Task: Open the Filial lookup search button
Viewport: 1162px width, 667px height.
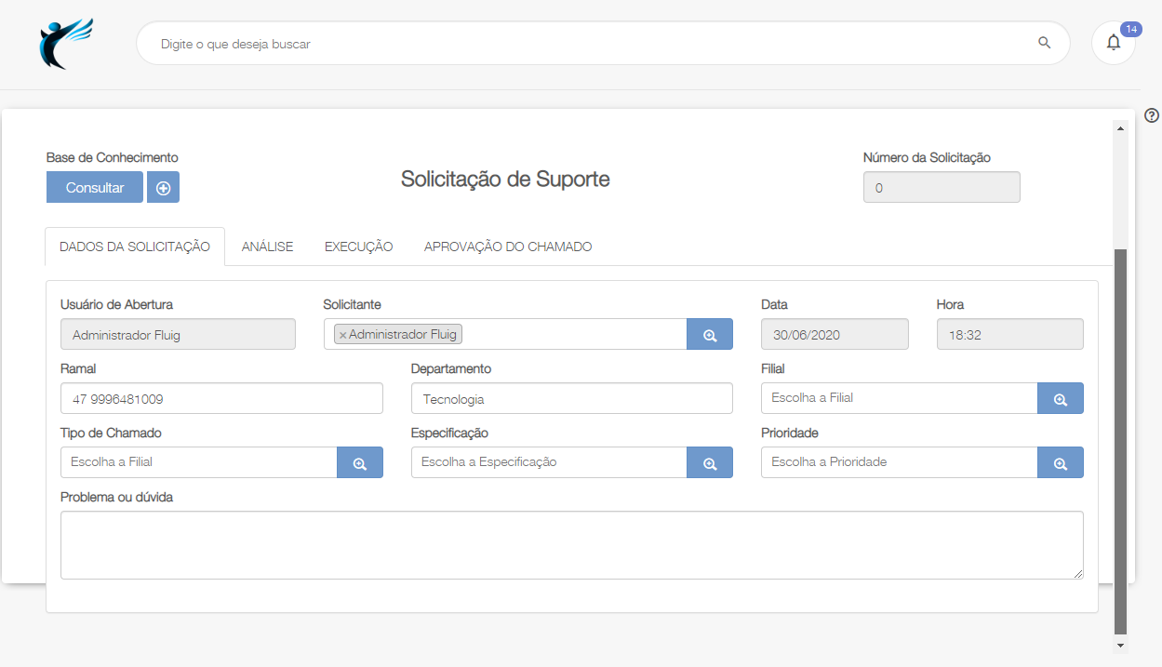Action: (1060, 399)
